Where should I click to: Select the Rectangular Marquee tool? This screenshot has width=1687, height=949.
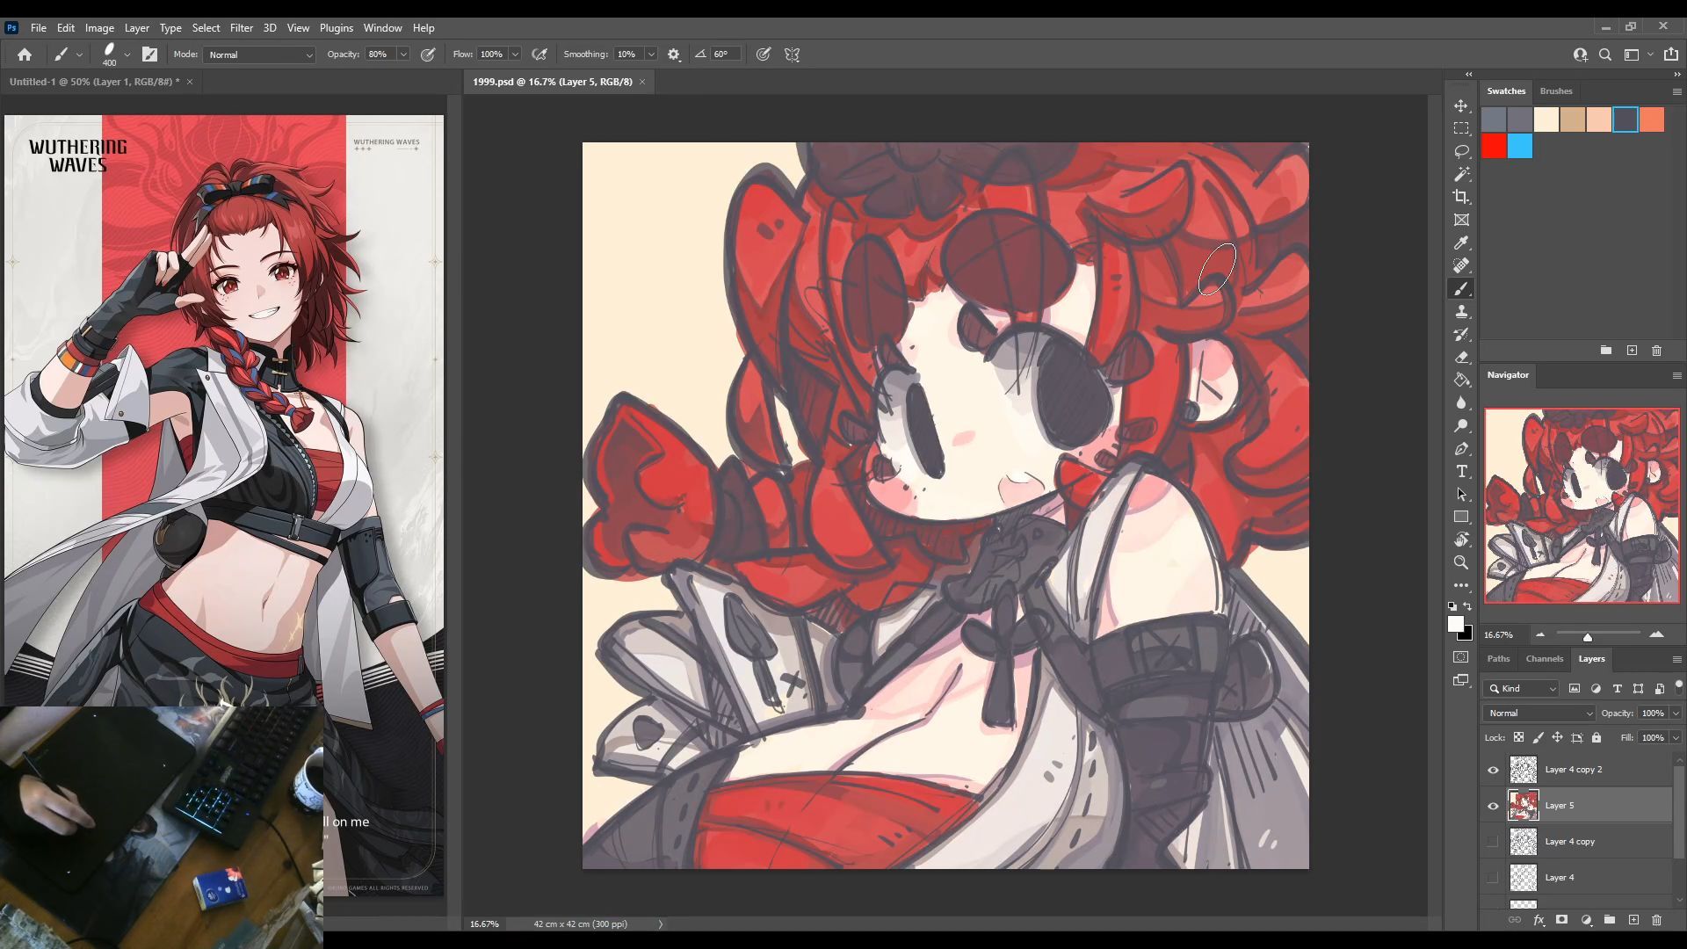(1461, 128)
